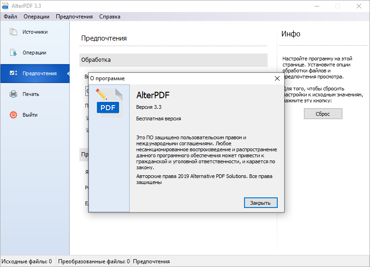Screen dimensions: 370x267
Task: Open the Справка menu
Action: [110, 17]
